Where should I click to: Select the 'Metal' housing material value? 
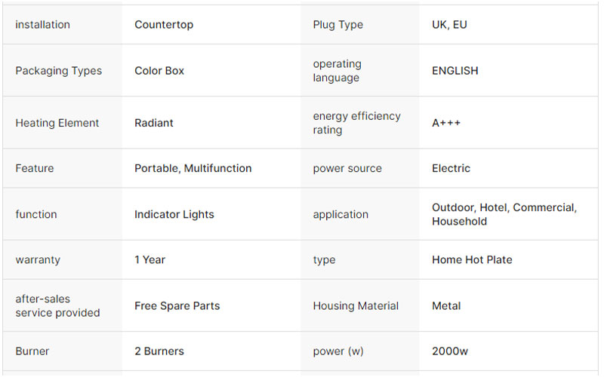point(446,306)
